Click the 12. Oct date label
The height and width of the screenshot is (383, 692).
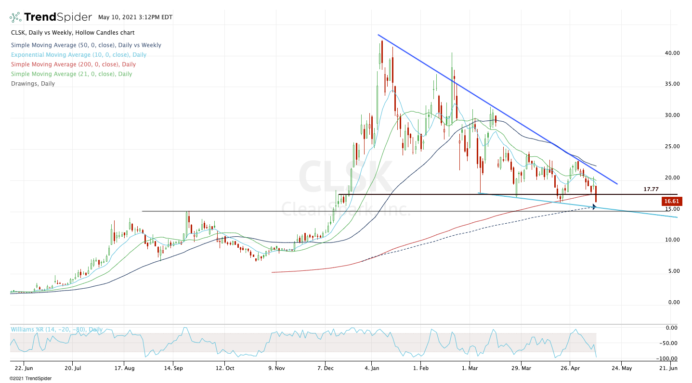click(224, 369)
